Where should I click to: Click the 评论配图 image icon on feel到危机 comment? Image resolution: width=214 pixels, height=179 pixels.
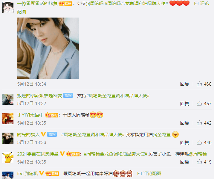point(140,173)
